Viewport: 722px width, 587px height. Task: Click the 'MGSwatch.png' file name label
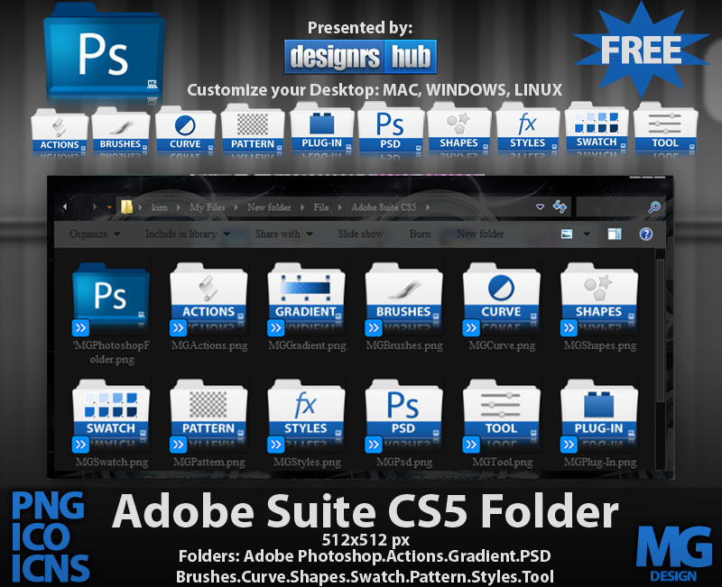(112, 462)
